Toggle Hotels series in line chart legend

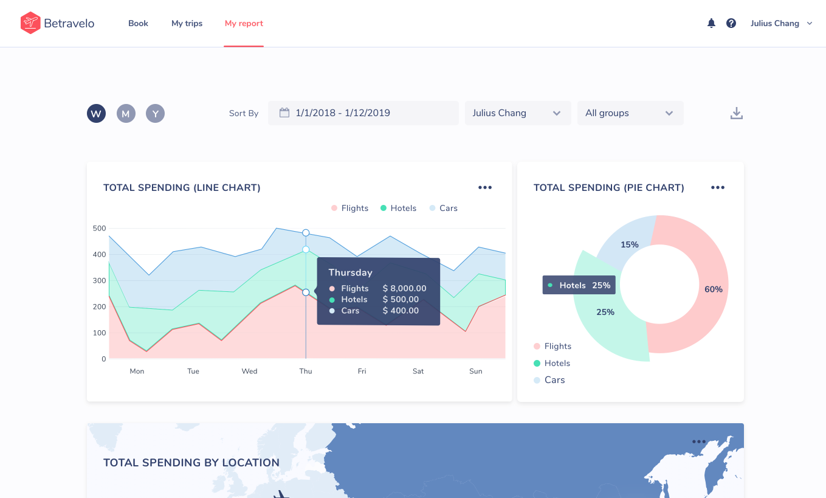coord(398,208)
